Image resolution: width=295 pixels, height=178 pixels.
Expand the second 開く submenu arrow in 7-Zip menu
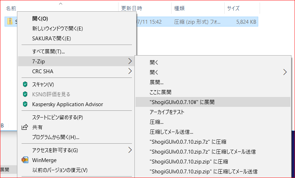285,72
